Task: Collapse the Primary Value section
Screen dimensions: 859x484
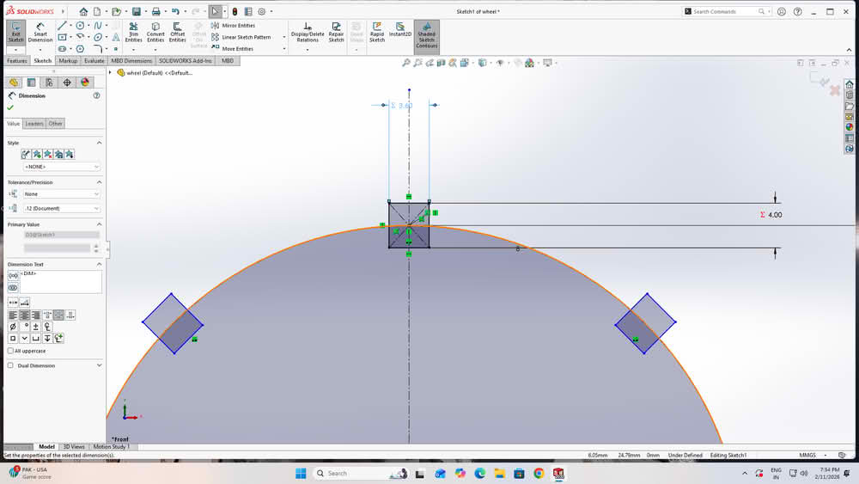Action: 99,224
